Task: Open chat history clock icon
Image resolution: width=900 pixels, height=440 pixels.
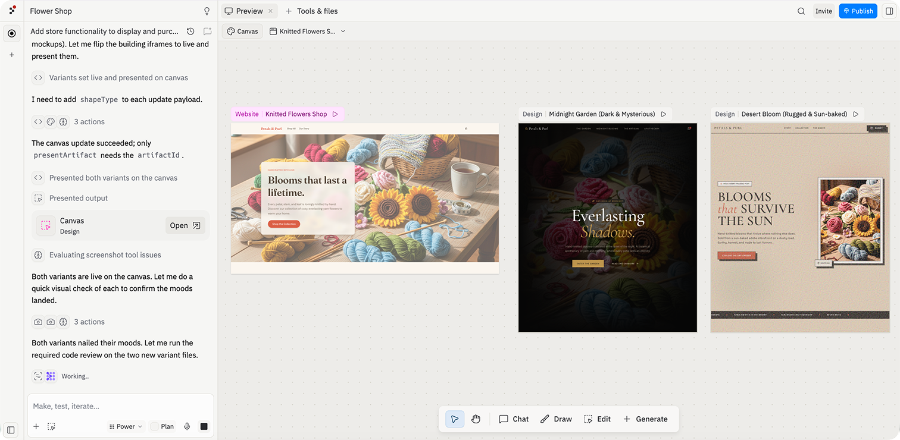Action: [190, 32]
